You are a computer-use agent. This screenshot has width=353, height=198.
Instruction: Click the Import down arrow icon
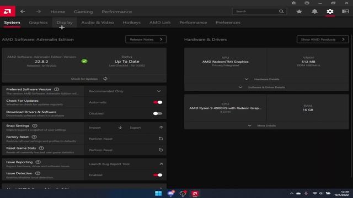click(120, 128)
